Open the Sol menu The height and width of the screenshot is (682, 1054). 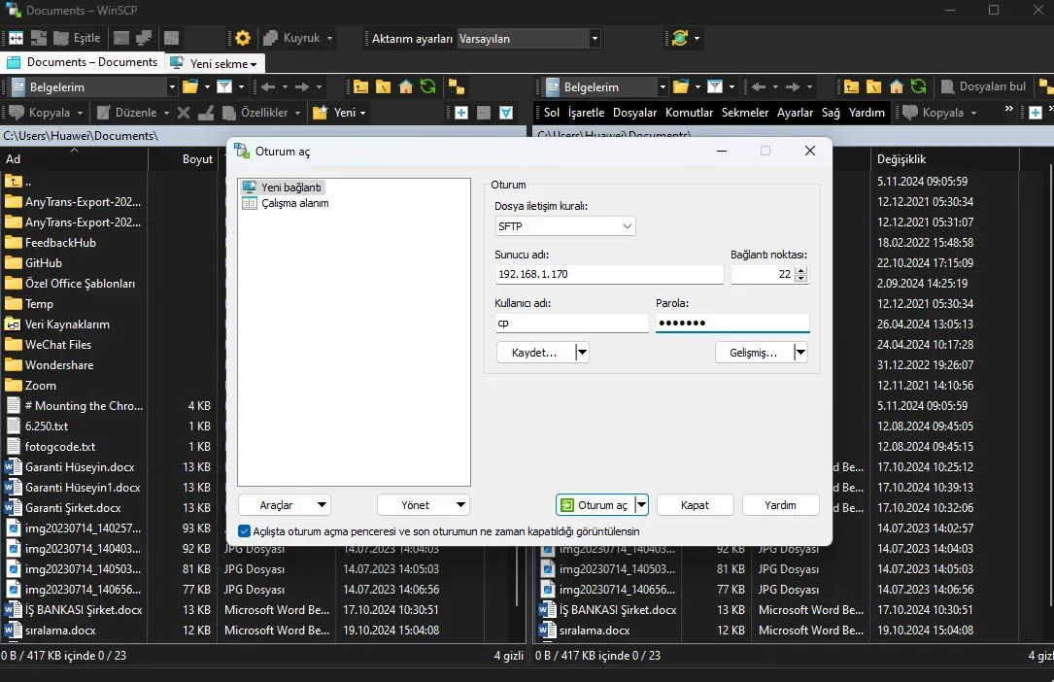click(551, 113)
